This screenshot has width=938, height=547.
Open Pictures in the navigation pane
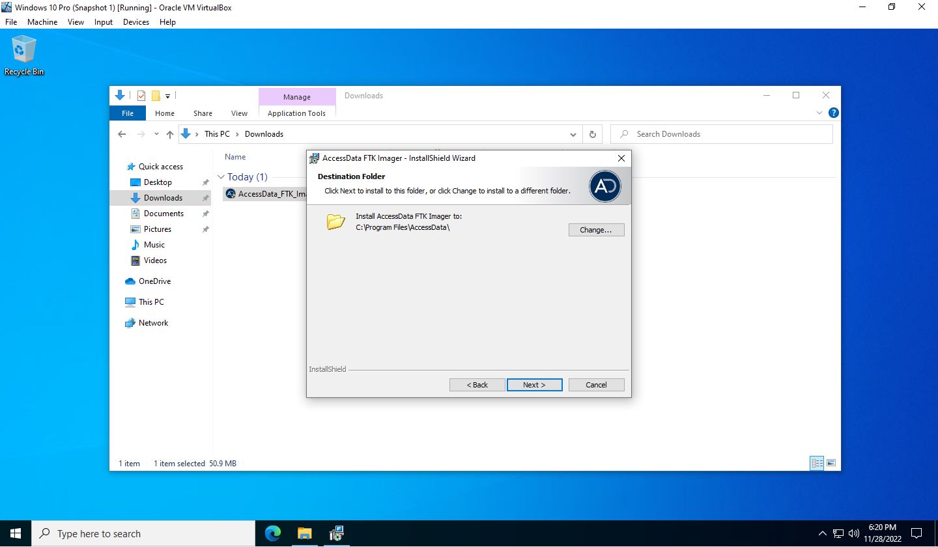pyautogui.click(x=158, y=229)
